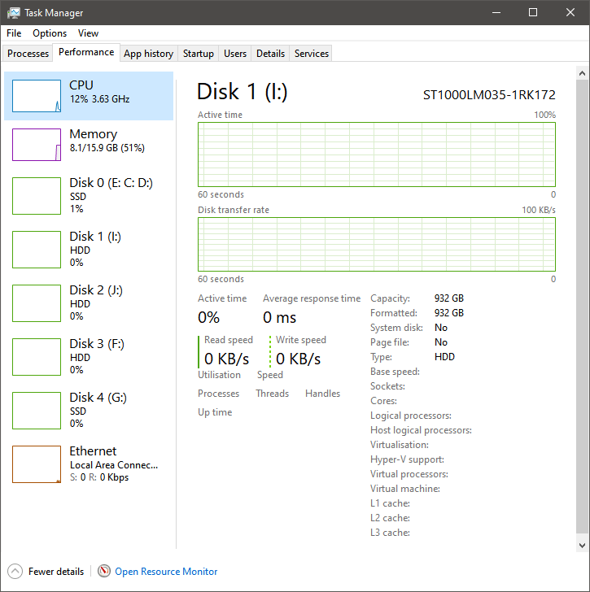Viewport: 590px width, 592px height.
Task: Click the Logical processors label
Action: pyautogui.click(x=411, y=416)
